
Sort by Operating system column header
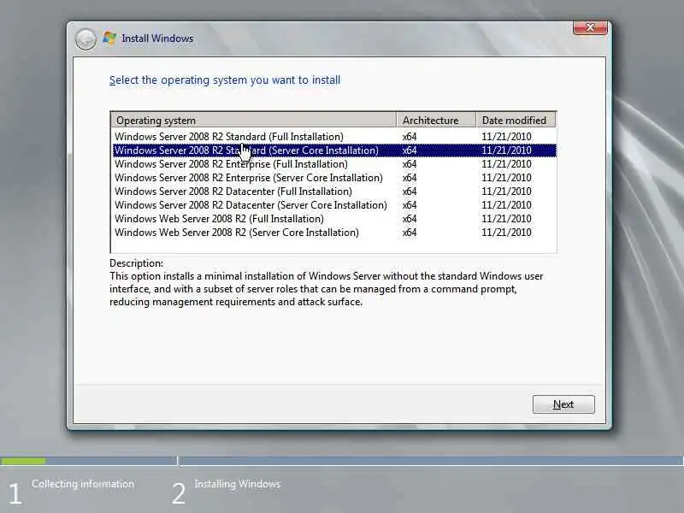click(253, 120)
